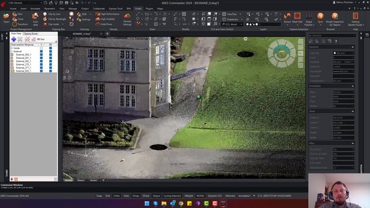The image size is (370, 208).
Task: Click Dynamic CCS in the status bar
Action: tap(214, 196)
